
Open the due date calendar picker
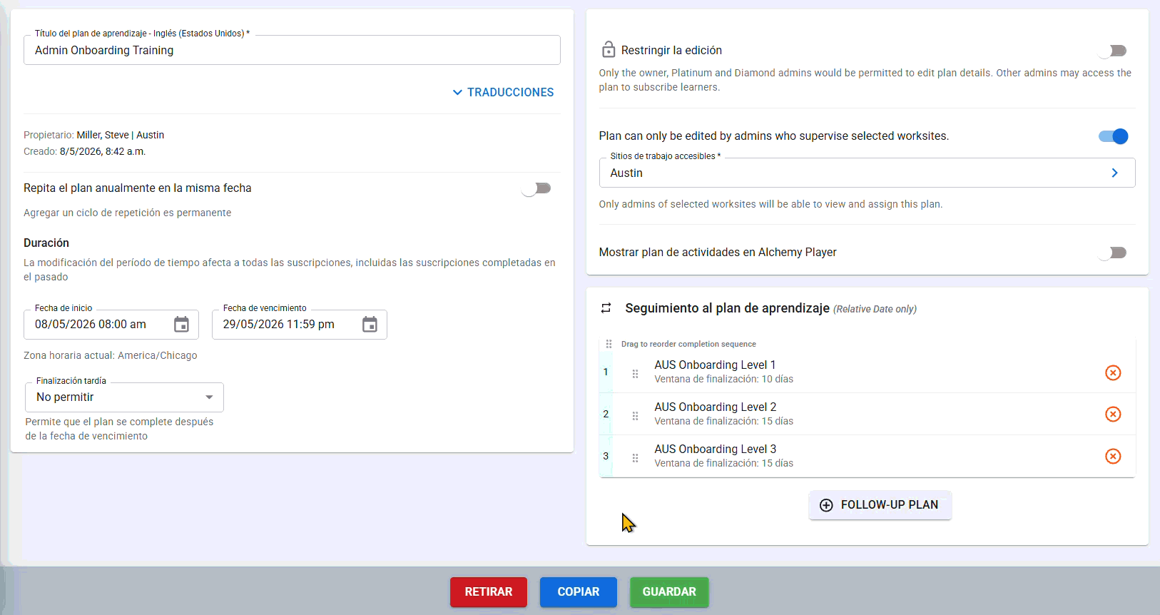[370, 325]
